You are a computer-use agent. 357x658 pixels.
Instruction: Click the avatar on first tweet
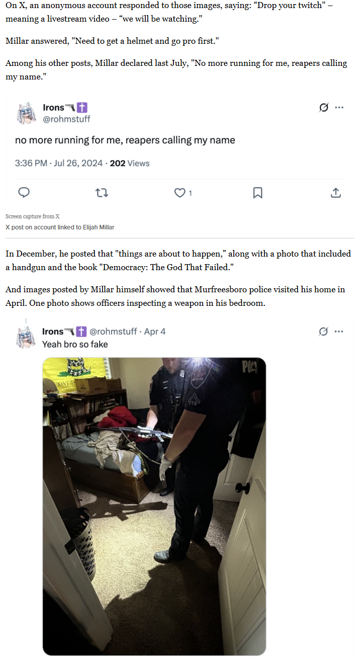tap(27, 113)
